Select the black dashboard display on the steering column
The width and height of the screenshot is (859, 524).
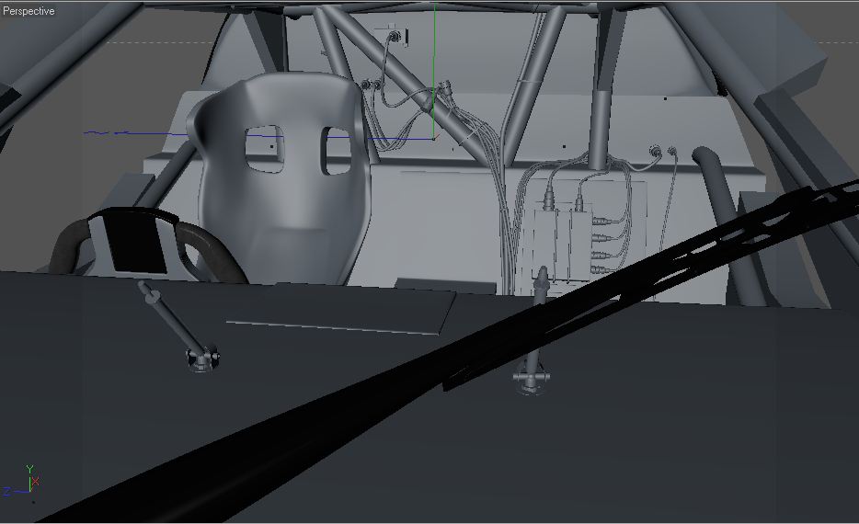tap(133, 241)
